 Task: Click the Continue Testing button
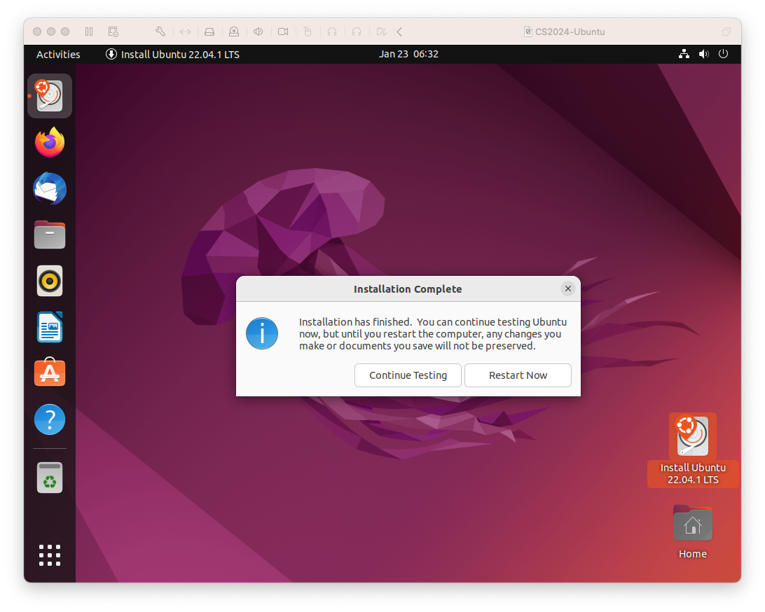tap(408, 375)
